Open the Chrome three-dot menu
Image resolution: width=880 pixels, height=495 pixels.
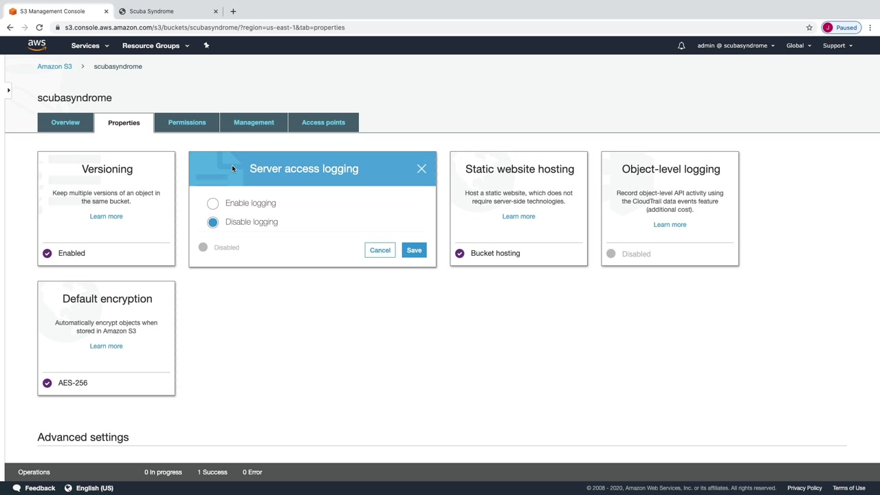point(870,27)
